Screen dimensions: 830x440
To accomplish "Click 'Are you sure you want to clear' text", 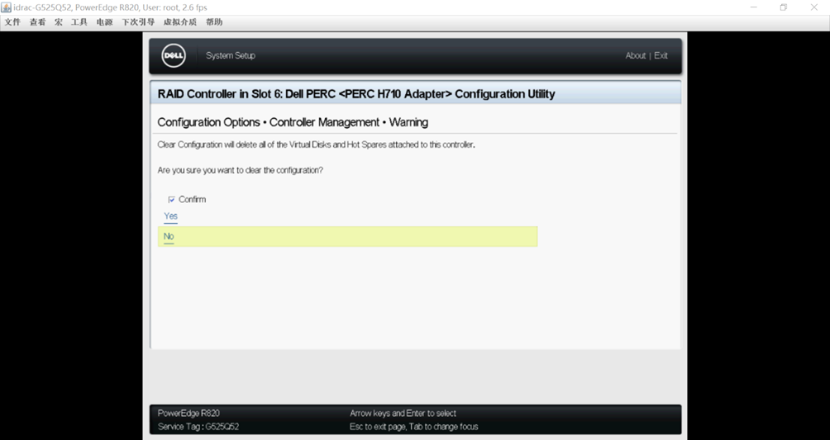I will tap(241, 170).
